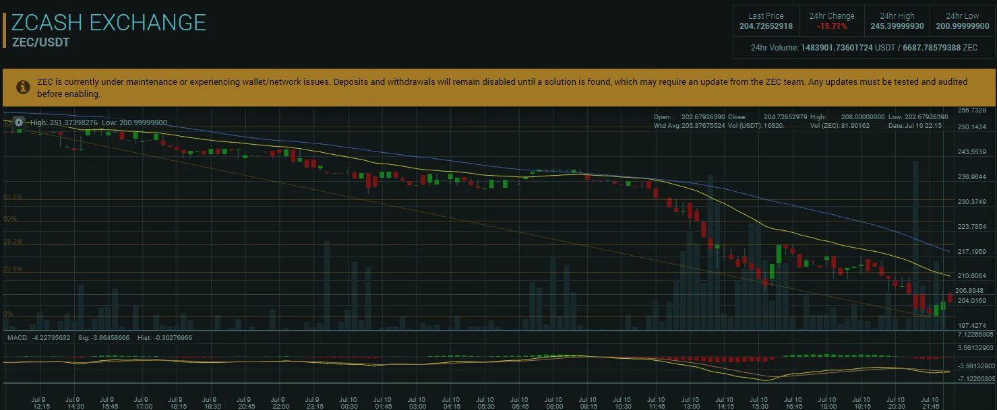Click the Date Jul 10 22:15 readout
Screen dimensions: 997x410
(x=915, y=126)
